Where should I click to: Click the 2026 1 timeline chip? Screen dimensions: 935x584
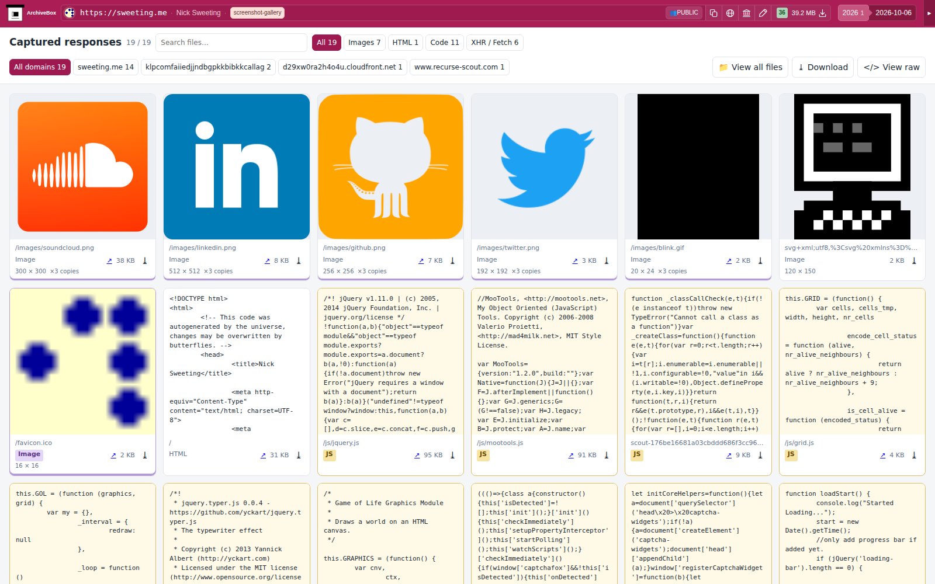[853, 13]
